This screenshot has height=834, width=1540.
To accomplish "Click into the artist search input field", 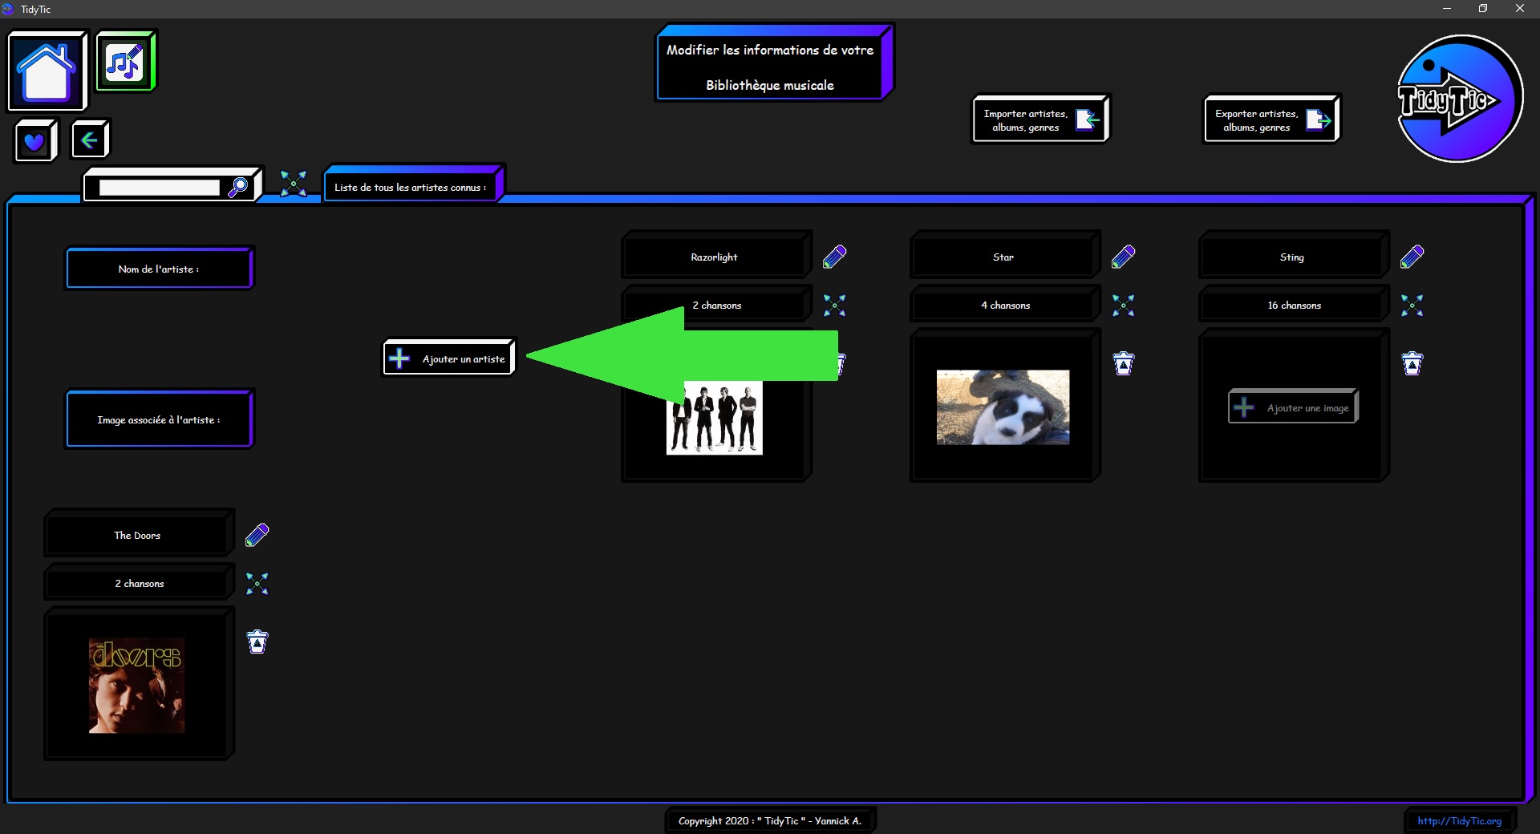I will (x=159, y=187).
